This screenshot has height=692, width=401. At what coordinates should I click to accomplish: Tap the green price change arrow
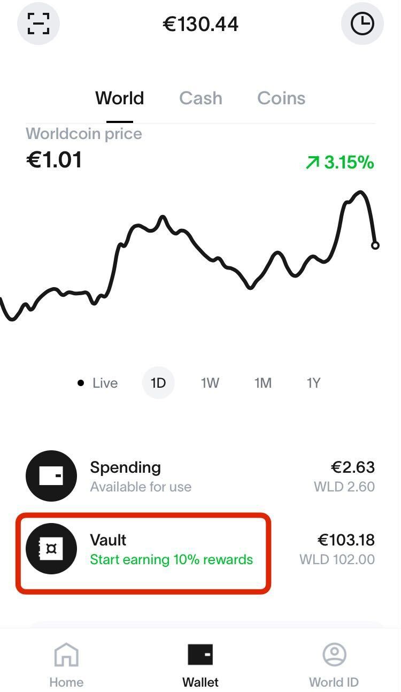(x=312, y=163)
